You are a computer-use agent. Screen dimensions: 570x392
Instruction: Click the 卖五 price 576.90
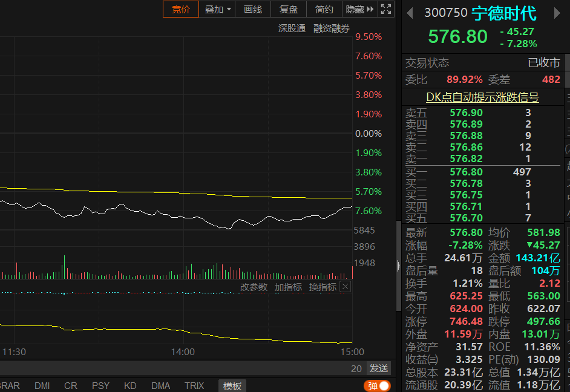tap(466, 113)
